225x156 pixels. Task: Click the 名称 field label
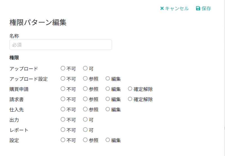click(14, 36)
